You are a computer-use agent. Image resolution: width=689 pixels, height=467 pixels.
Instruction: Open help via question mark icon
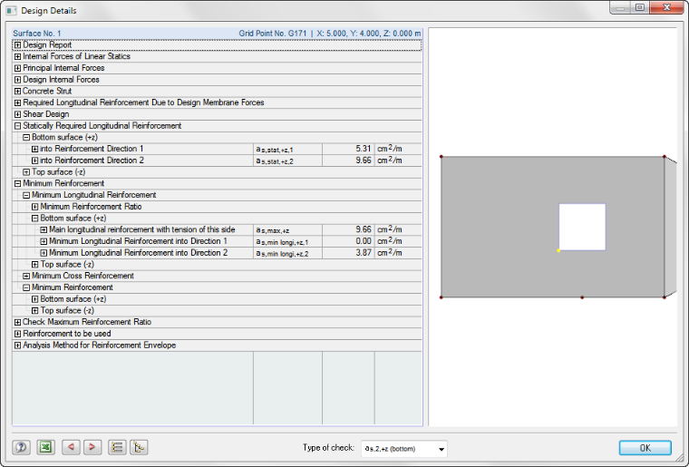[21, 447]
